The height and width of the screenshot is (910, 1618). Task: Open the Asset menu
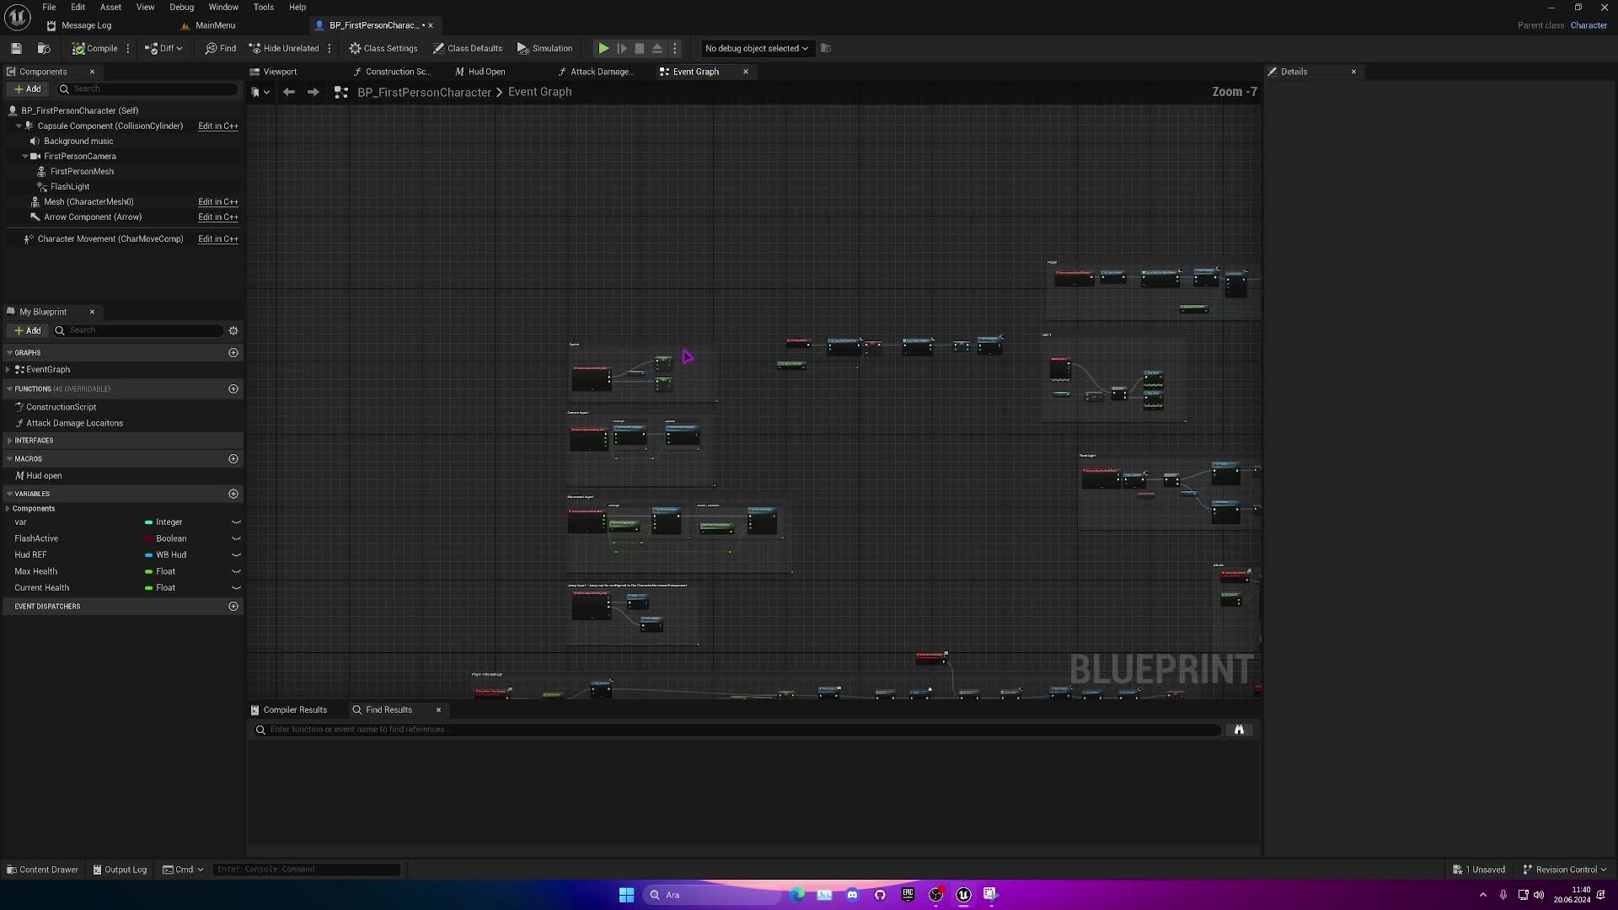point(110,7)
